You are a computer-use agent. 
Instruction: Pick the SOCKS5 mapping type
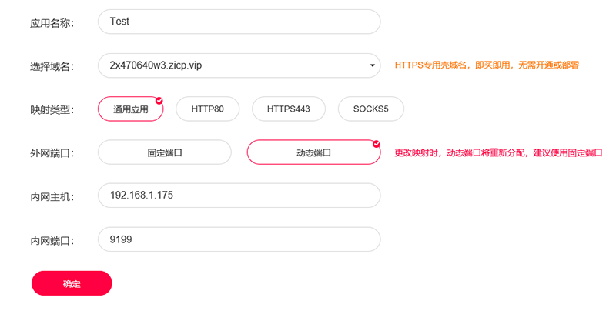point(370,109)
